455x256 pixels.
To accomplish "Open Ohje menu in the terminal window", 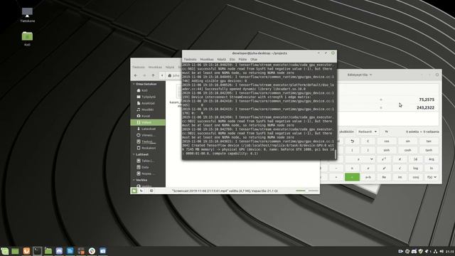I will click(x=254, y=59).
